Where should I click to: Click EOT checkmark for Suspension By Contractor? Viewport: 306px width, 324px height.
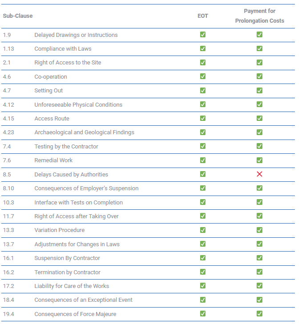tap(203, 258)
